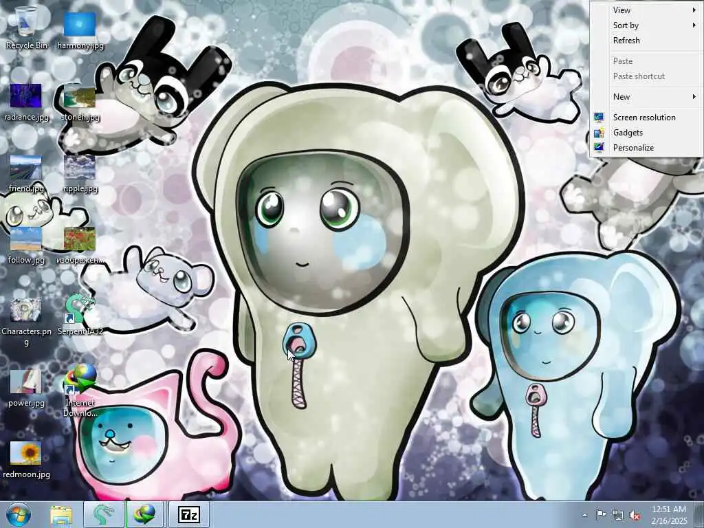Select the Serpent IA32 shortcut icon

pos(80,315)
